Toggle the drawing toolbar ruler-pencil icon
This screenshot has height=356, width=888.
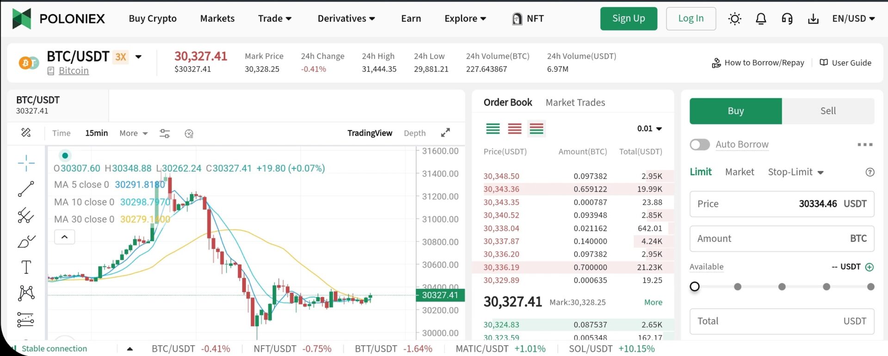(26, 133)
